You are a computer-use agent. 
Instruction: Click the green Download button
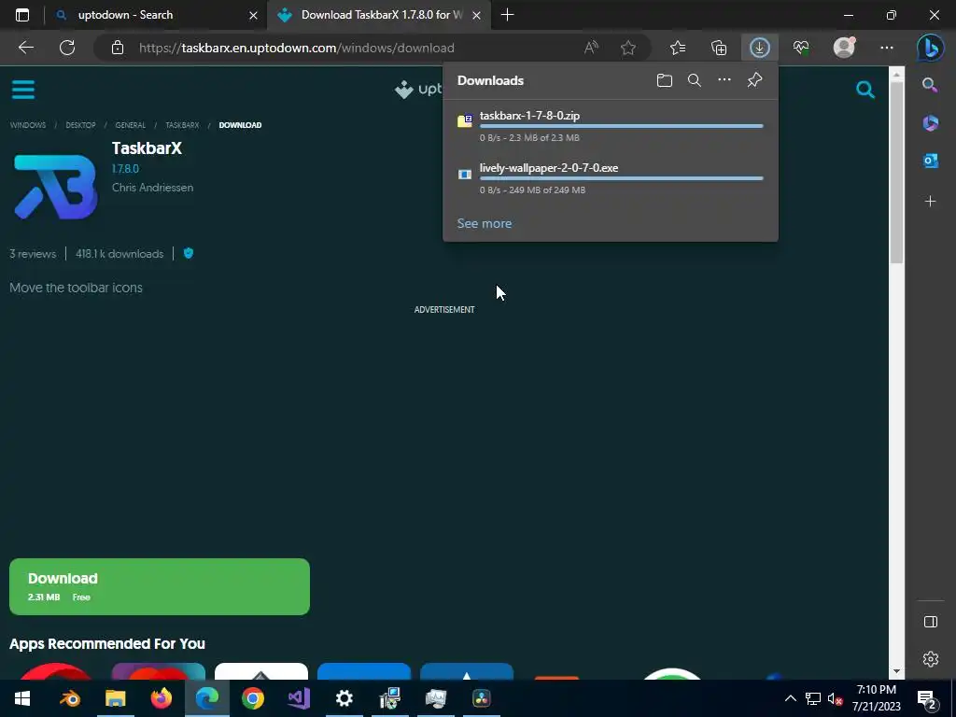pos(159,586)
